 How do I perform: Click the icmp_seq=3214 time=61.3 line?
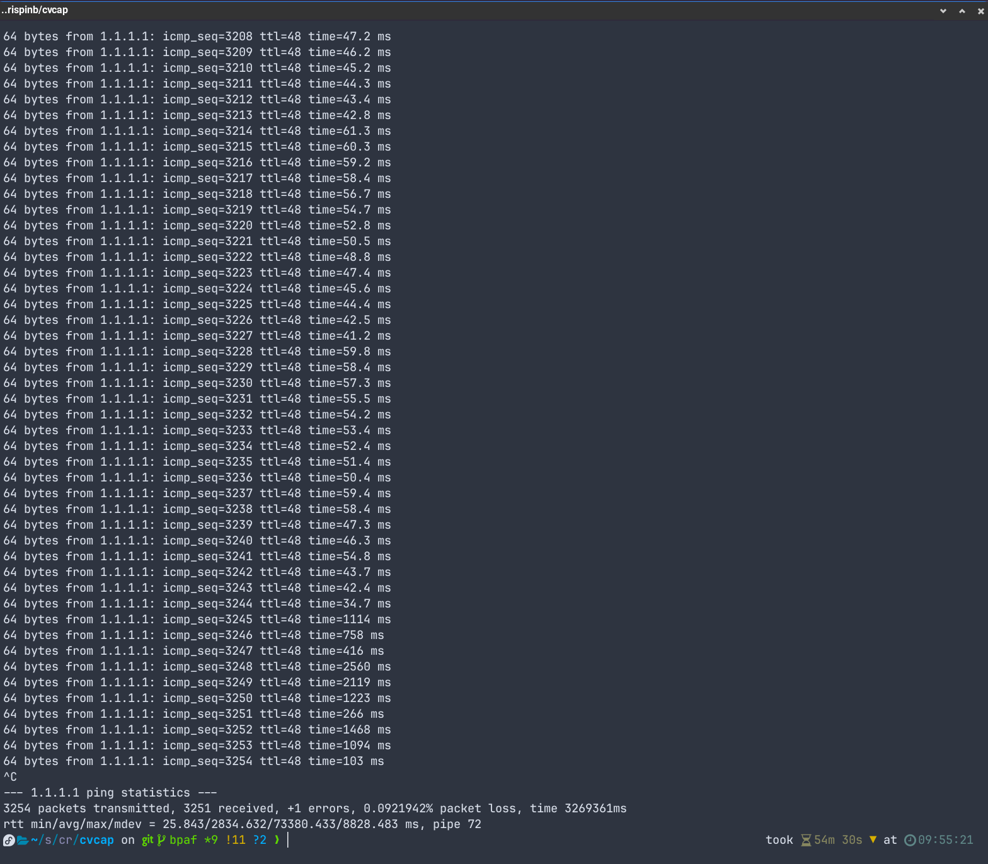tap(197, 131)
